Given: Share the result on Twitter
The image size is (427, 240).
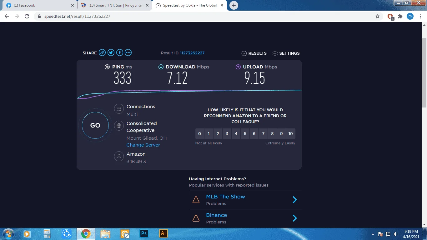Looking at the screenshot, I should coord(111,52).
